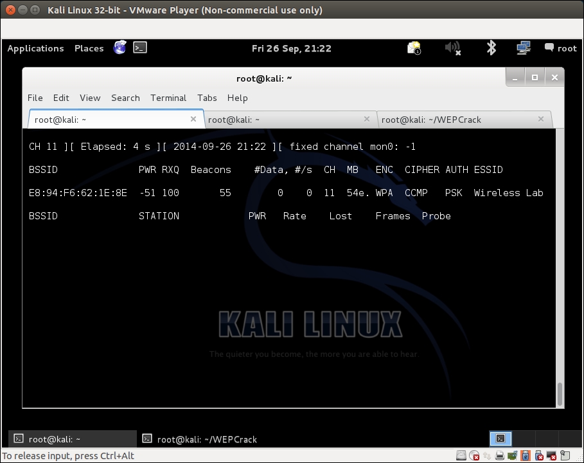Open the Terminal menu
The width and height of the screenshot is (584, 463).
168,98
